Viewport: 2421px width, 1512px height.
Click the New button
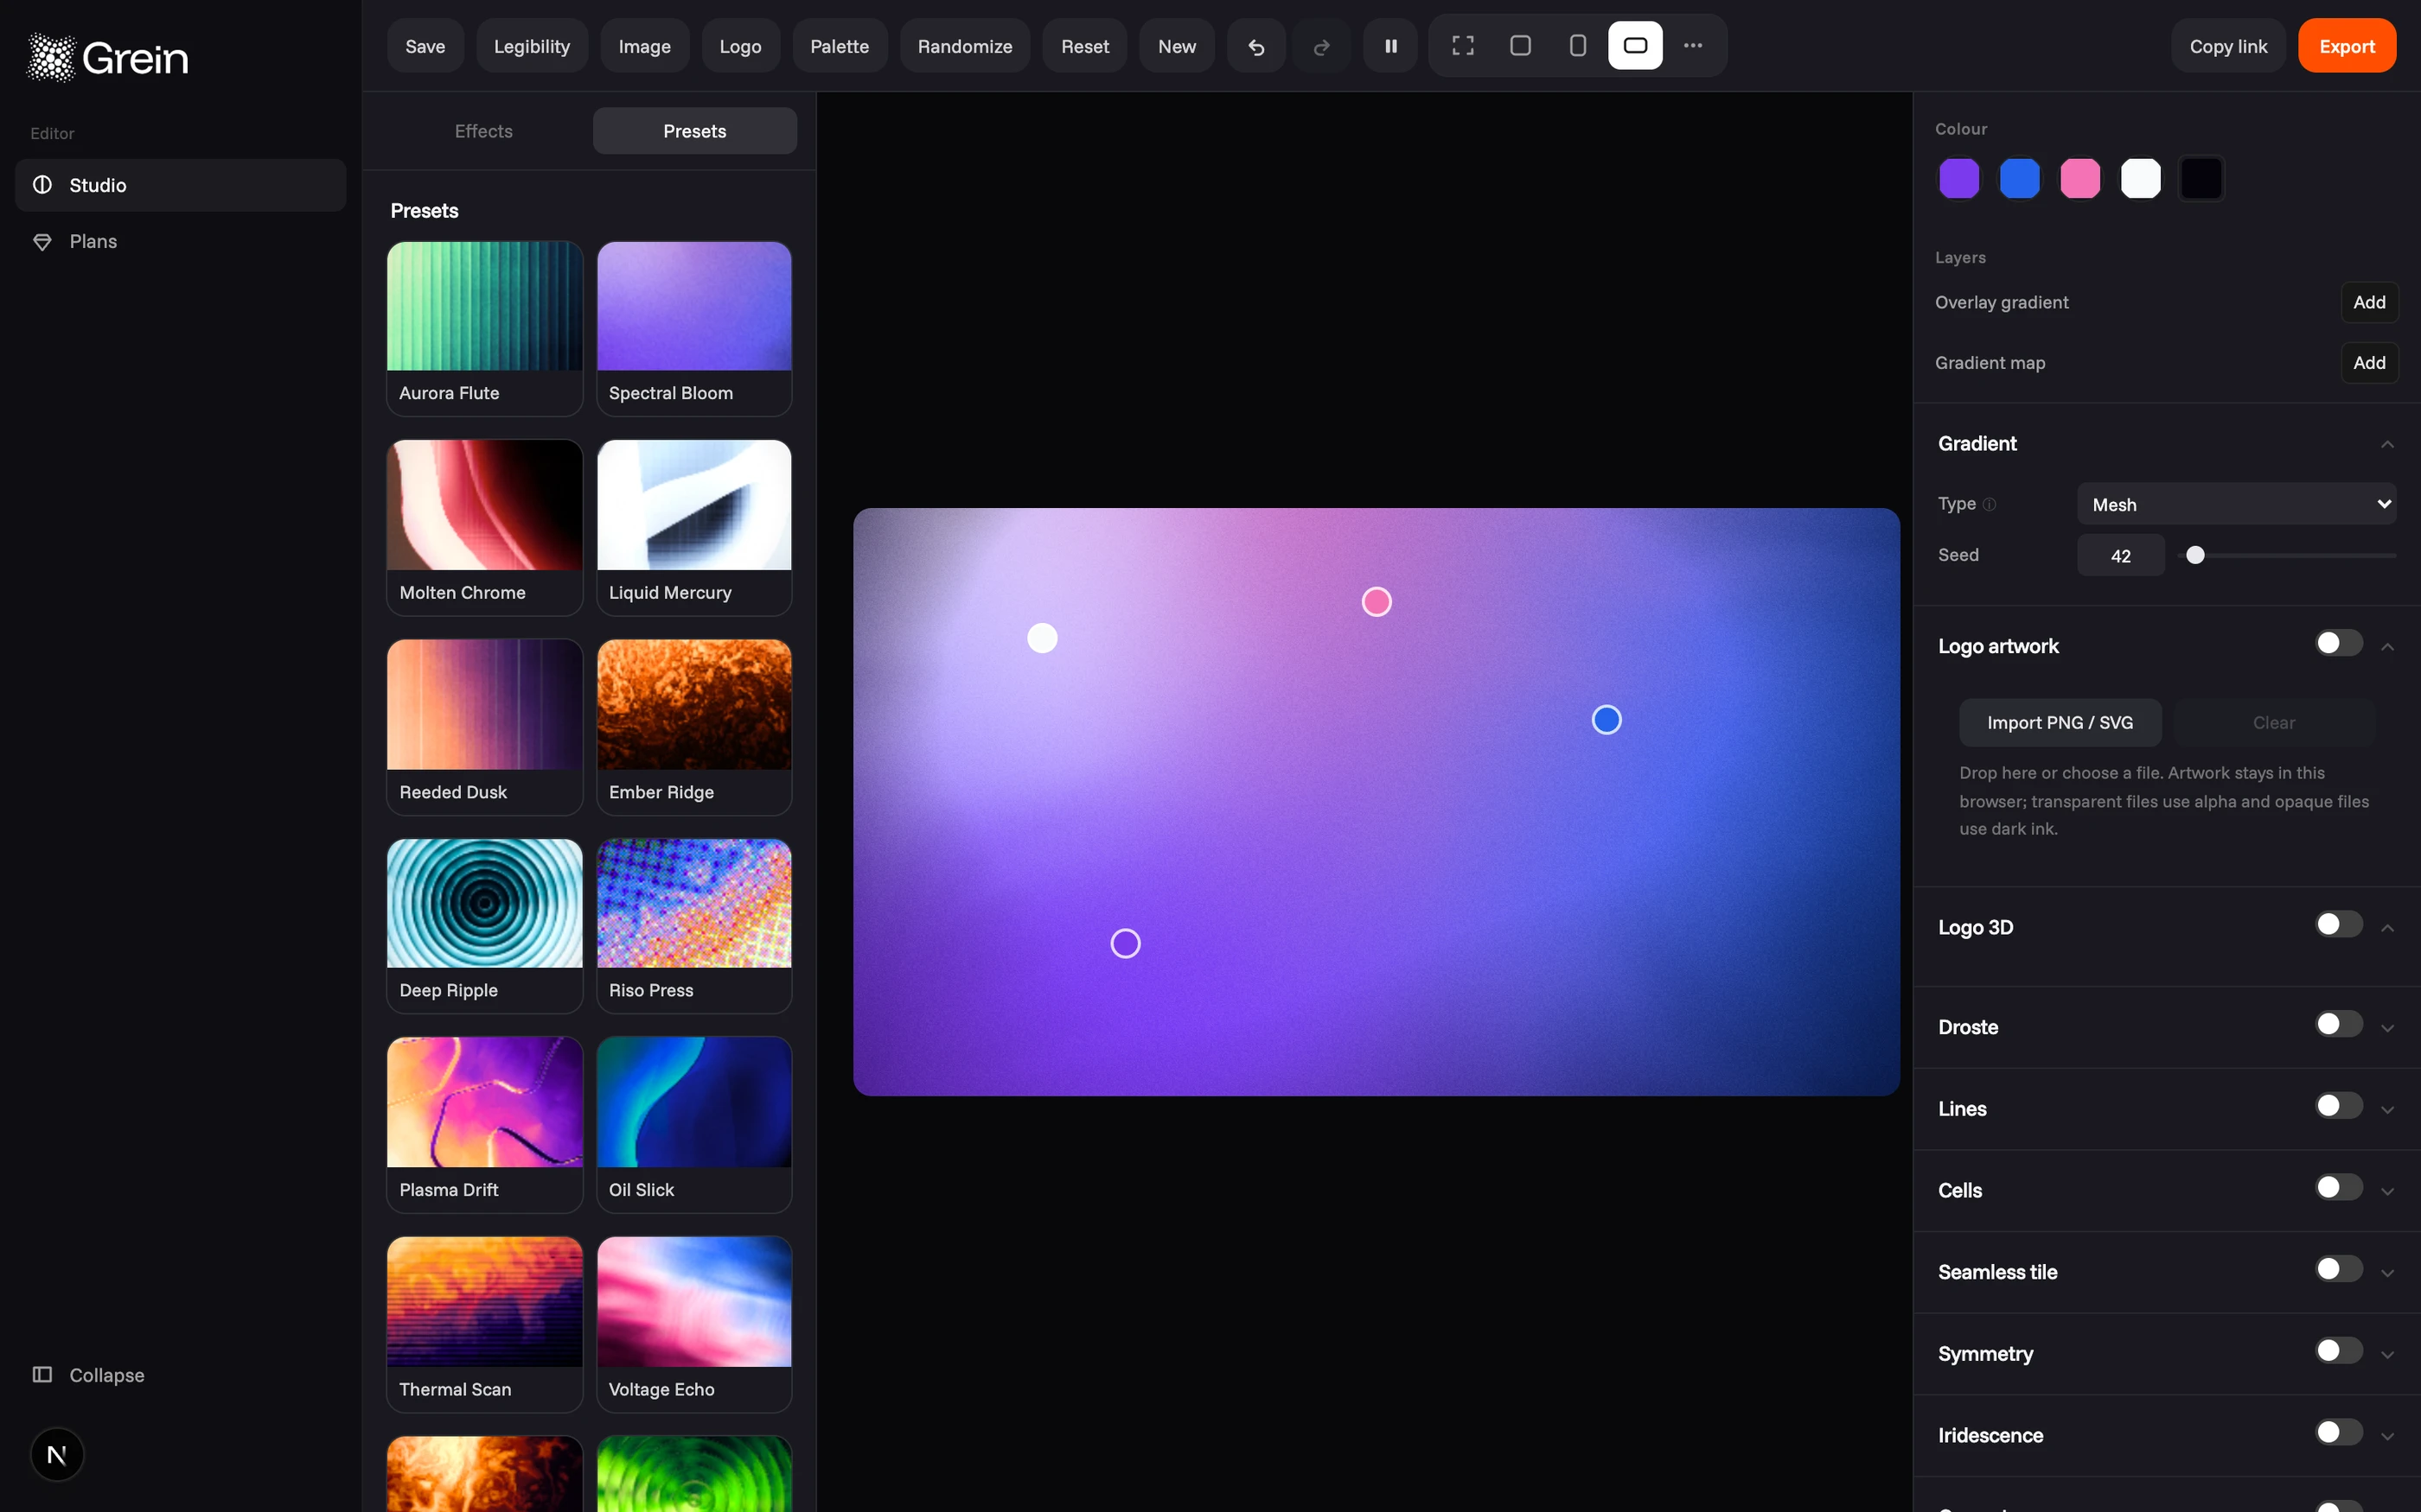coord(1177,46)
